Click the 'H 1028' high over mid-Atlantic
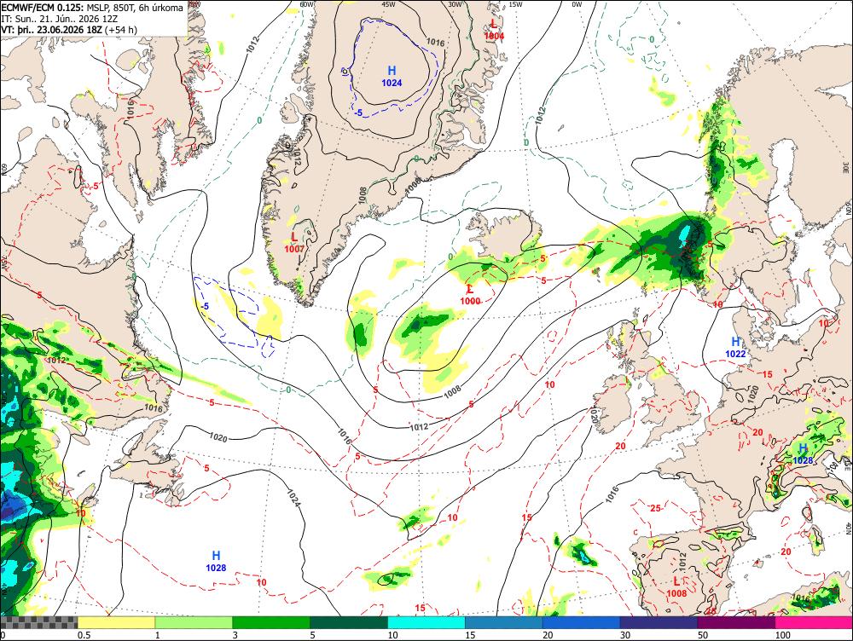853x641 pixels. click(x=216, y=561)
